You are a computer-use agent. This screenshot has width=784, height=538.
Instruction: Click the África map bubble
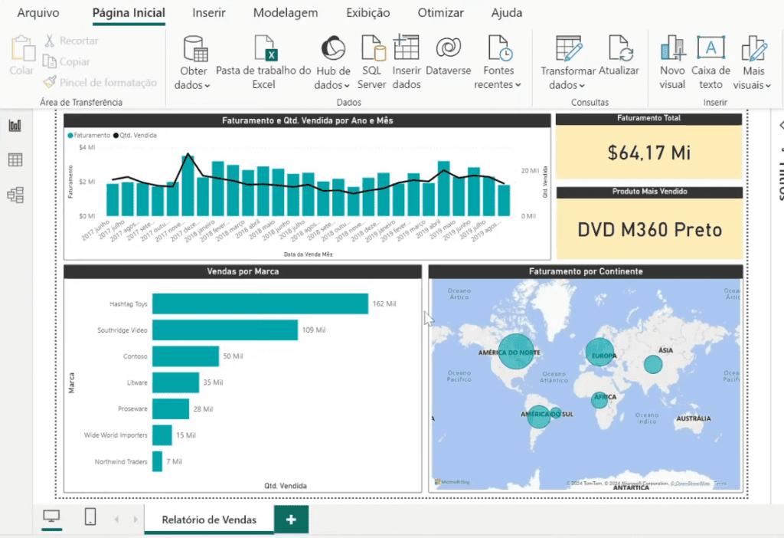(599, 400)
